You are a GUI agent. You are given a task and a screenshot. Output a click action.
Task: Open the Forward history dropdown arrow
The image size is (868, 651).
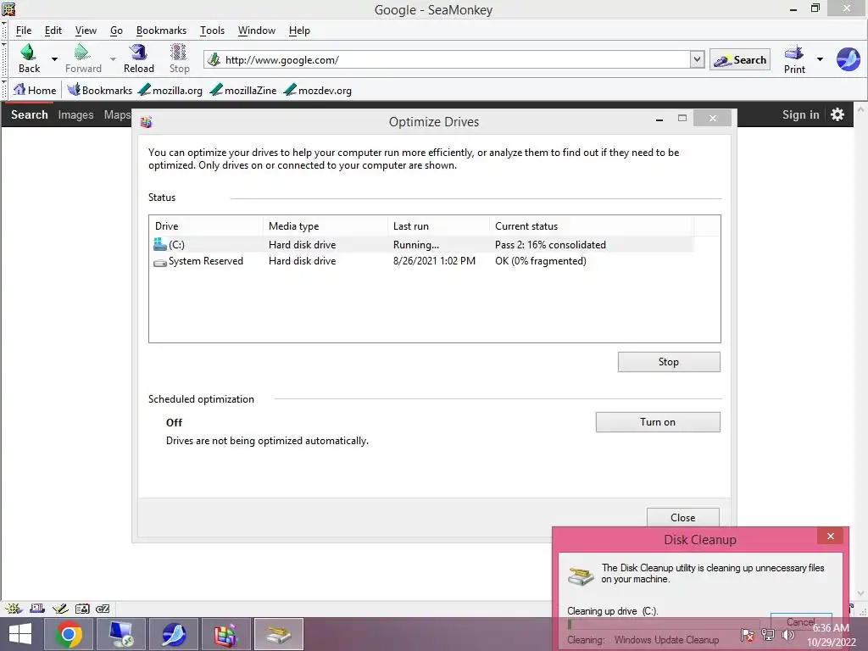(113, 58)
